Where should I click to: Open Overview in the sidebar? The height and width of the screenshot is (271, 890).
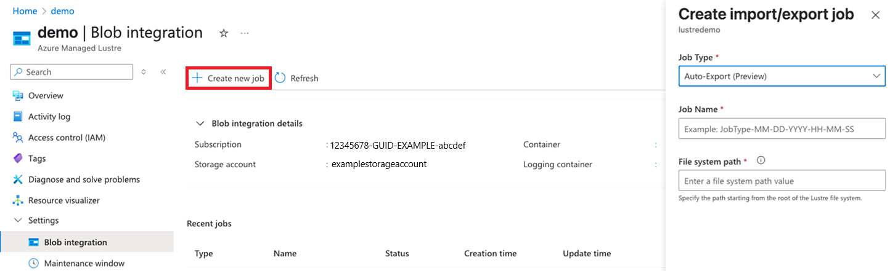[46, 96]
